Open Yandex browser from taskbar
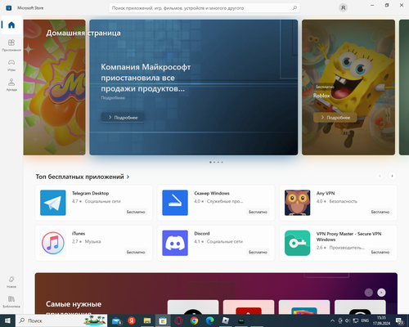 pyautogui.click(x=132, y=320)
